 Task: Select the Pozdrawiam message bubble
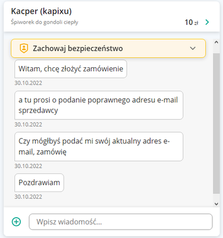point(39,183)
